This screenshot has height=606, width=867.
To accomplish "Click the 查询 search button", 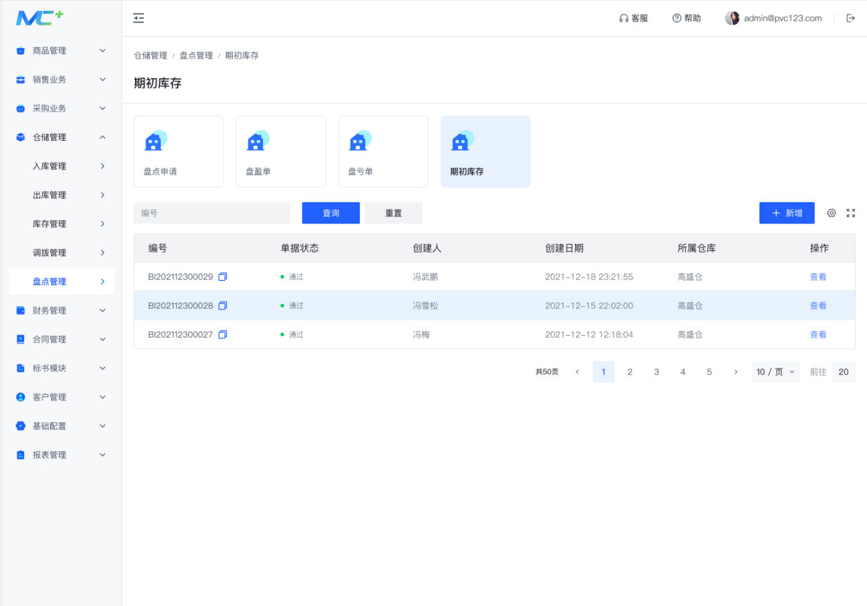I will tap(331, 213).
